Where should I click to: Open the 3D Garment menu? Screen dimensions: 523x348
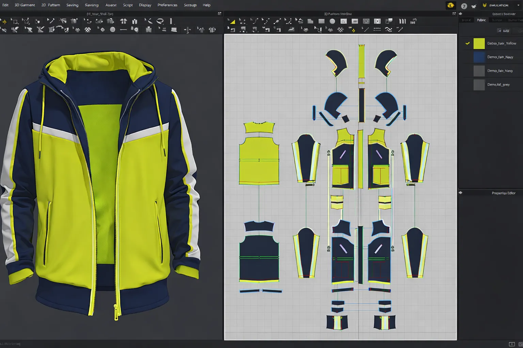(25, 5)
